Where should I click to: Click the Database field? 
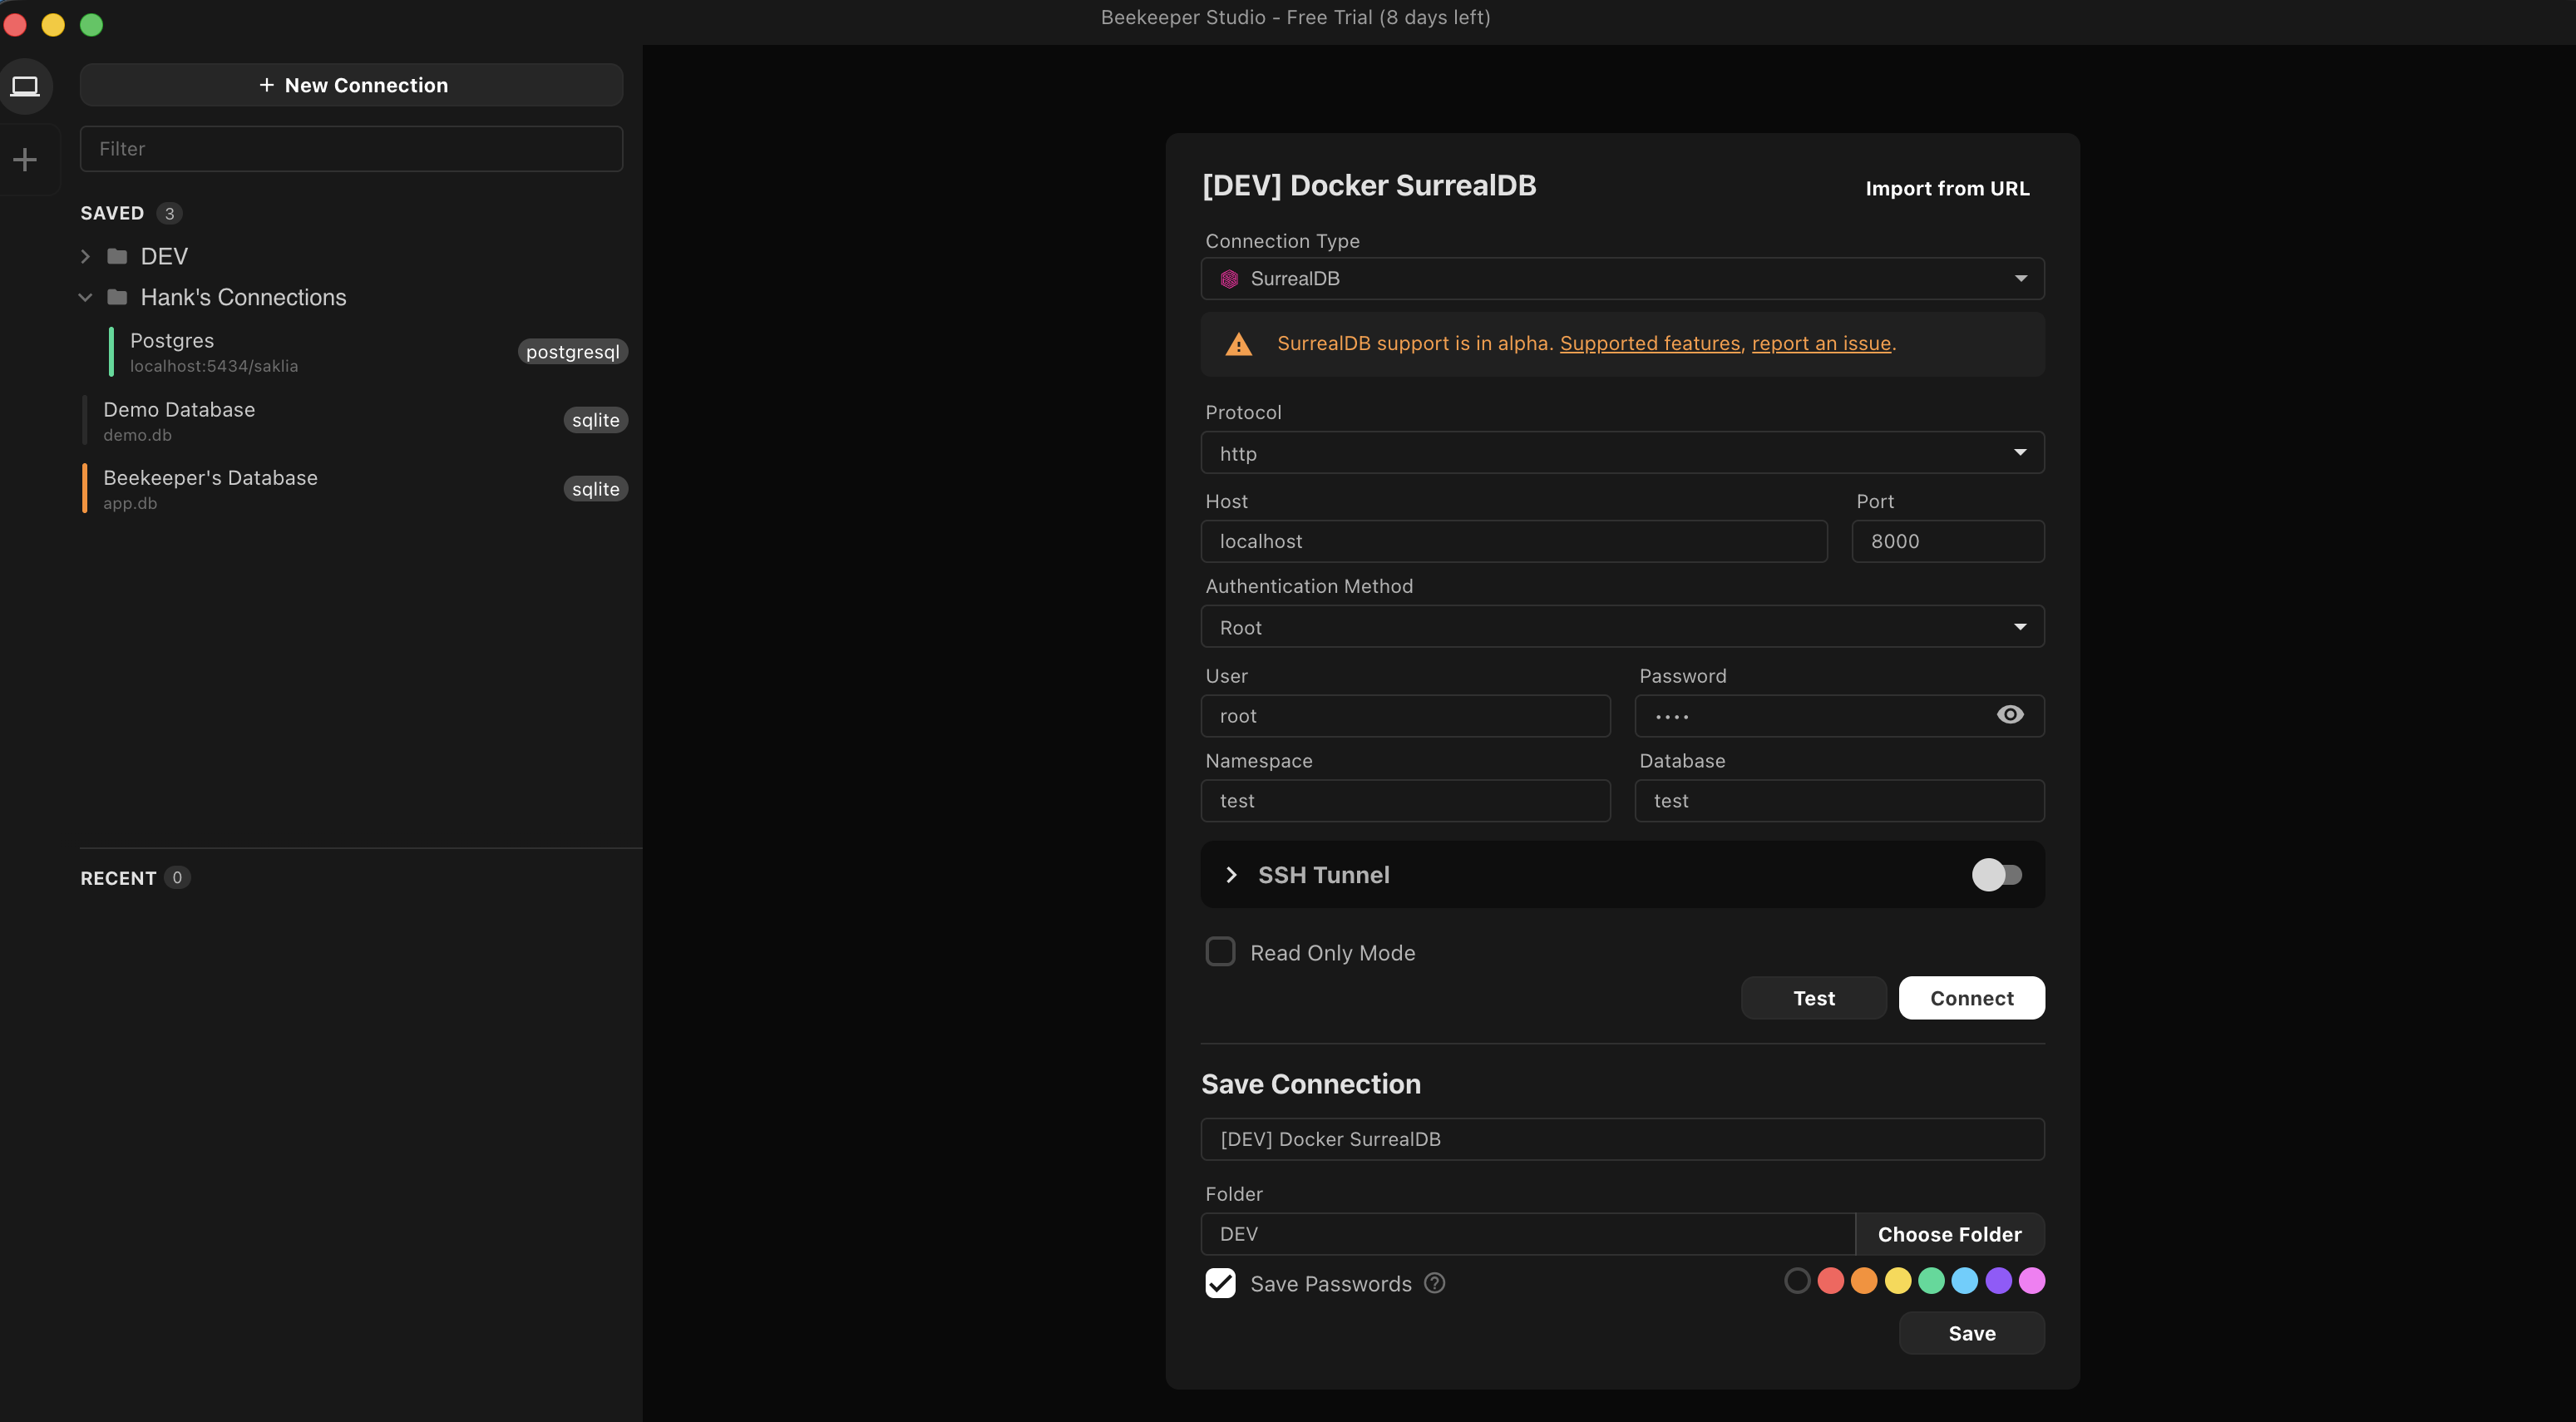[1839, 801]
